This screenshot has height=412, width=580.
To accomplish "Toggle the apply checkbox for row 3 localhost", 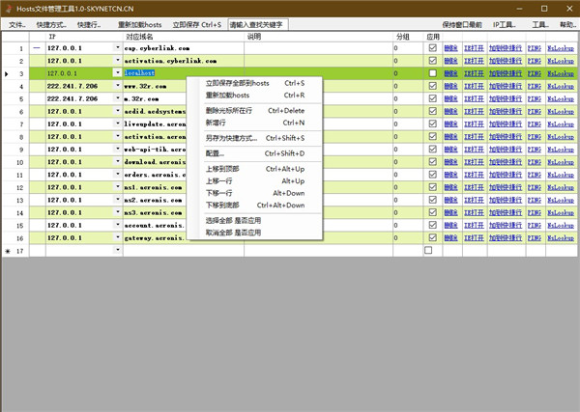I will point(432,72).
